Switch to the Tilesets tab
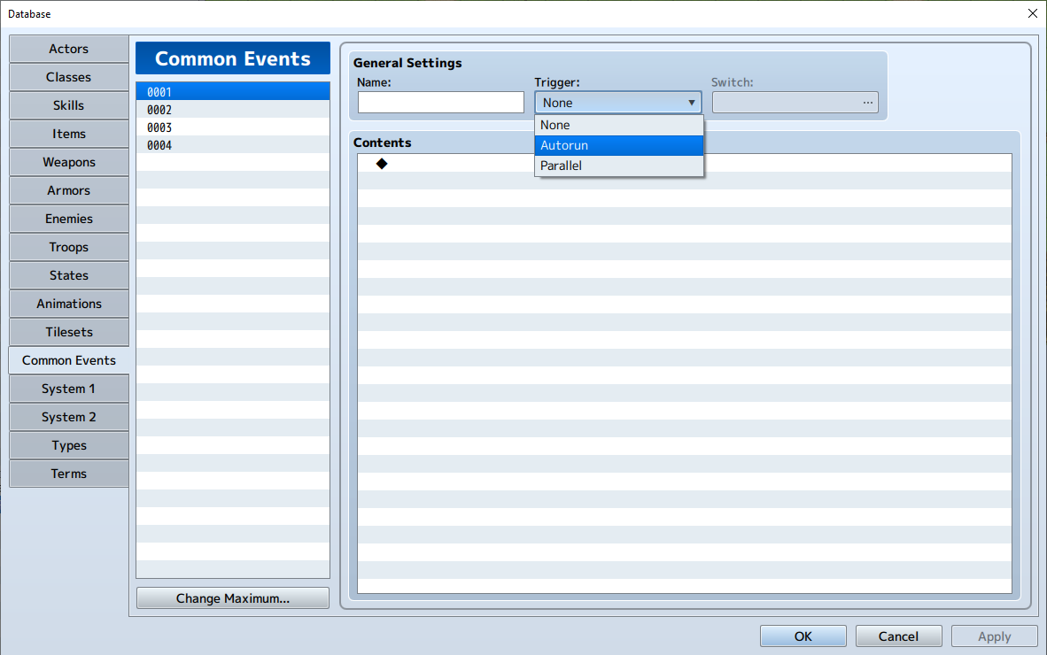The image size is (1047, 655). point(69,332)
